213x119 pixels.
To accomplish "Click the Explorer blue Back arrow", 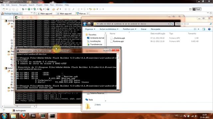I will click(x=85, y=24).
